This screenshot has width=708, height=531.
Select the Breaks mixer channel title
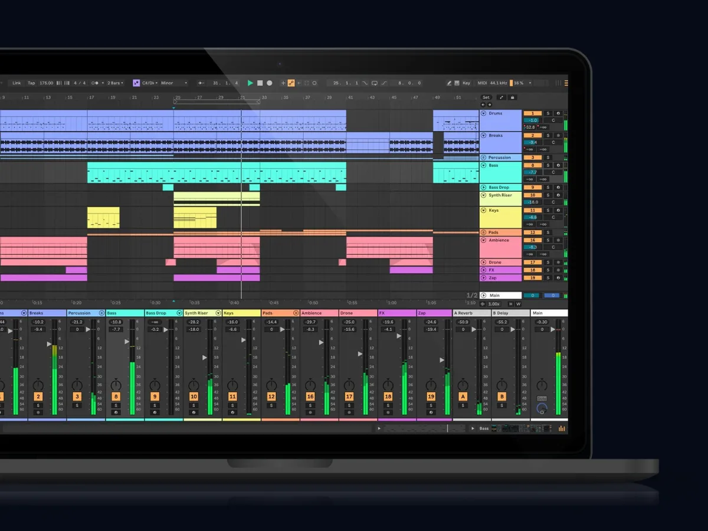pos(47,313)
